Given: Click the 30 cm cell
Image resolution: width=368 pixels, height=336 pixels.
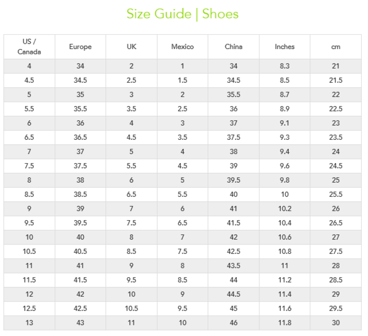Looking at the screenshot, I should 335,323.
